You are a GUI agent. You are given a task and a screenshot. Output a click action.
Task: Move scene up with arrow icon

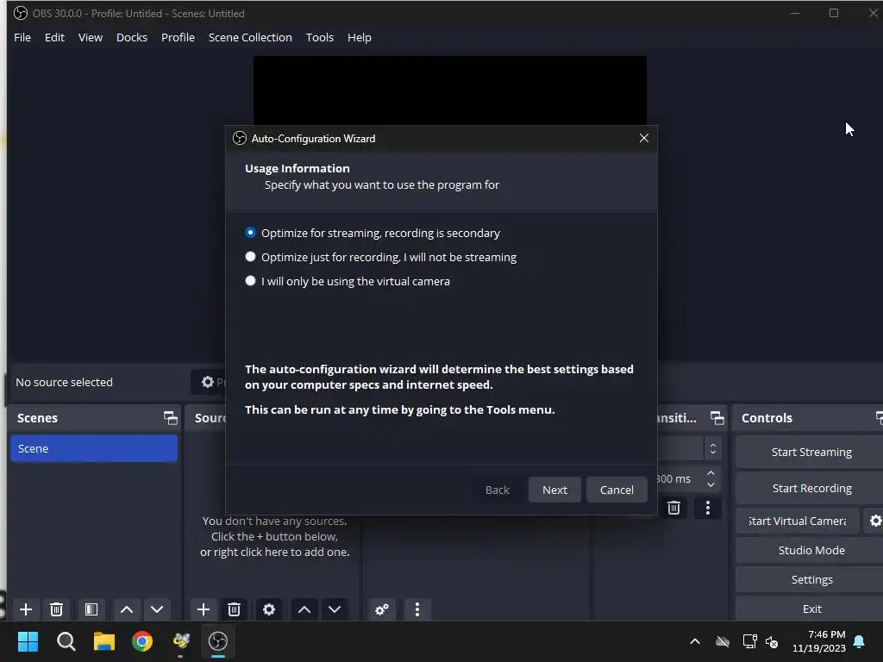click(127, 609)
